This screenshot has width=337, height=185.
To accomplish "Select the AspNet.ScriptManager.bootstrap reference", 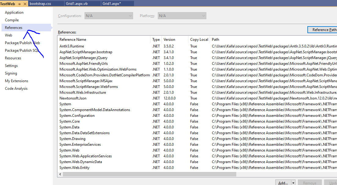I will 86,52.
